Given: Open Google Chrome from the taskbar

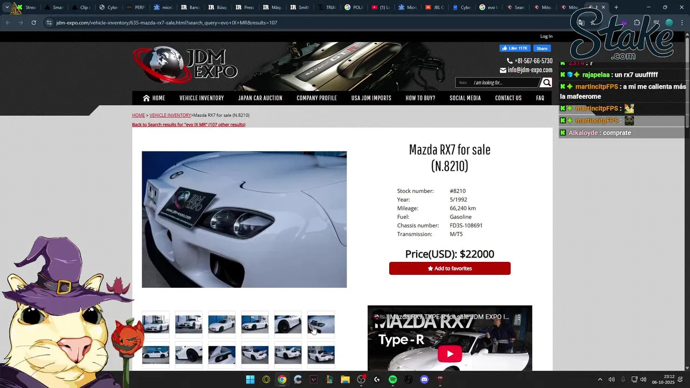Looking at the screenshot, I should [282, 379].
